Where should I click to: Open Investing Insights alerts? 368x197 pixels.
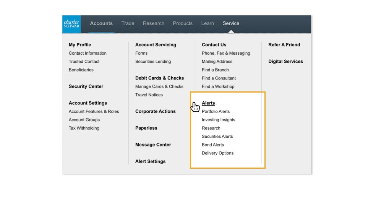(x=218, y=120)
